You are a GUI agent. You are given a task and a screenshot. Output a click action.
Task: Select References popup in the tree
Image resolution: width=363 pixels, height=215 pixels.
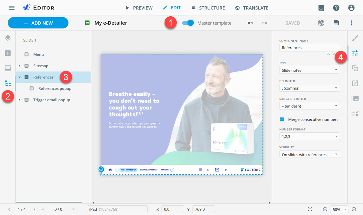click(x=55, y=89)
